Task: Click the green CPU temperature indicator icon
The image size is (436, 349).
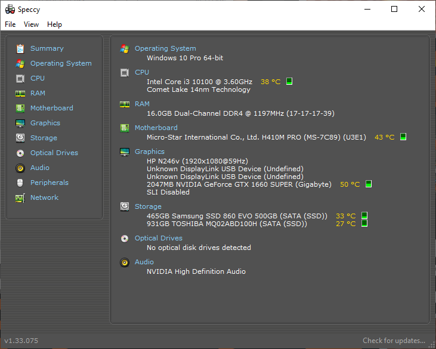Action: click(289, 82)
